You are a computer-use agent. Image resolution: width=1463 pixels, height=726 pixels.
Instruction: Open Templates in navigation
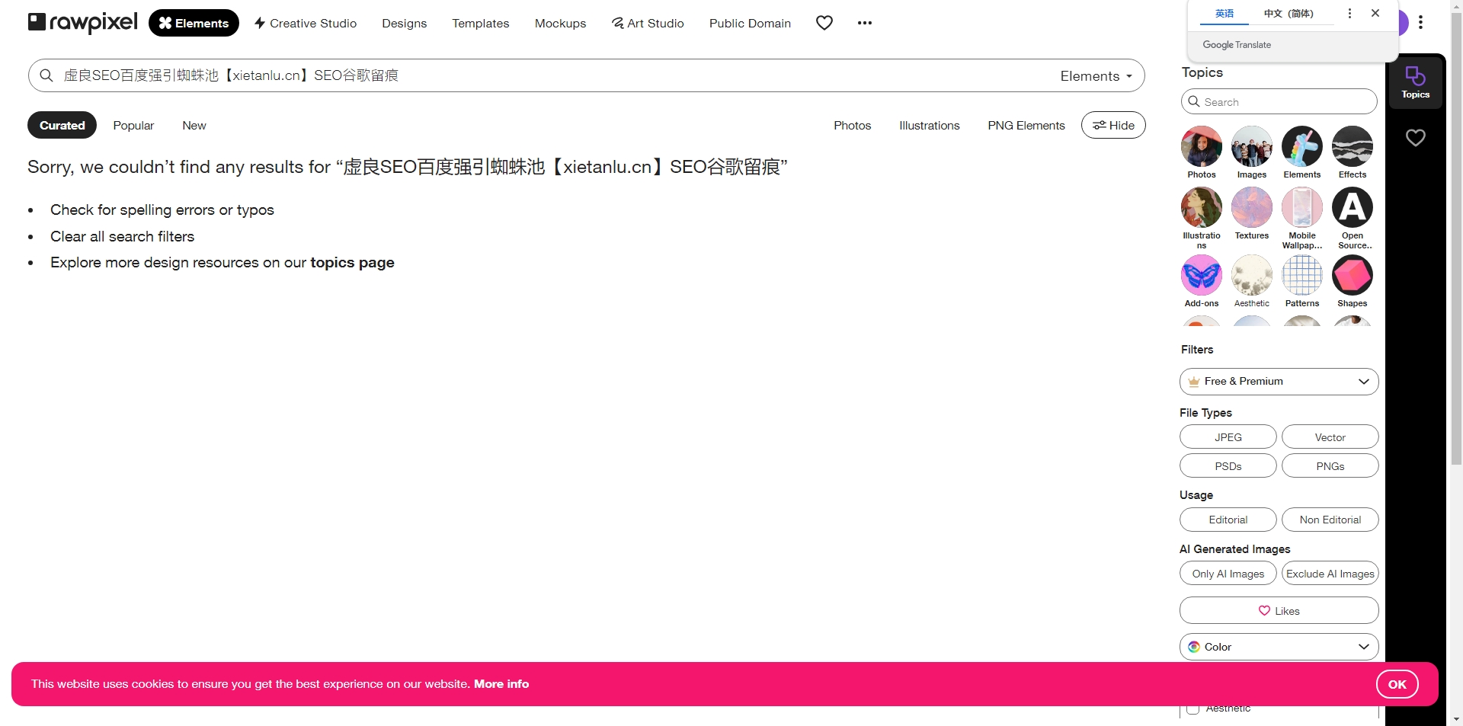coord(480,23)
